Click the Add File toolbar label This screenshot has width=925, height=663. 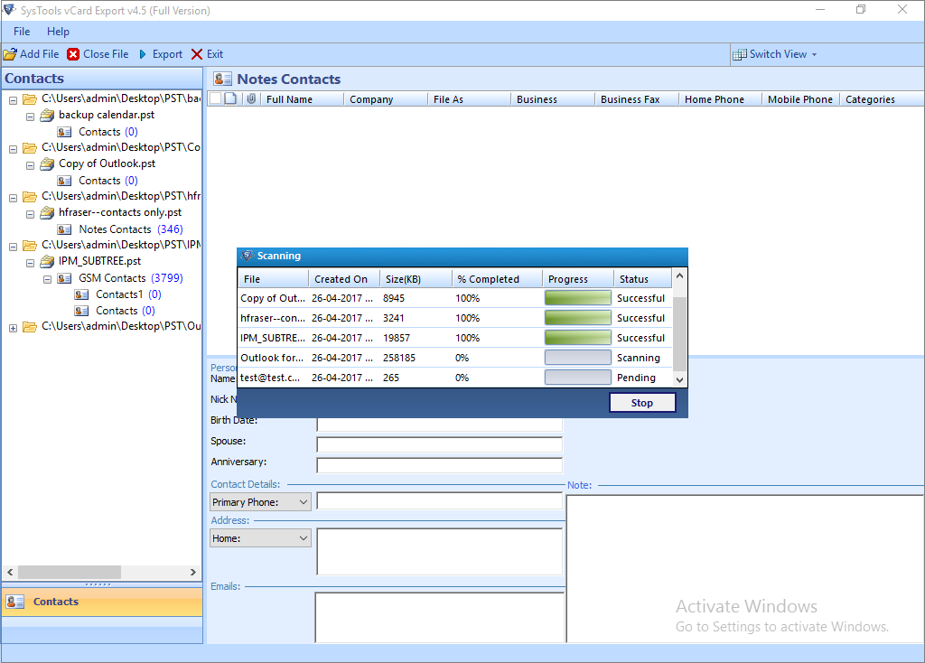[40, 54]
